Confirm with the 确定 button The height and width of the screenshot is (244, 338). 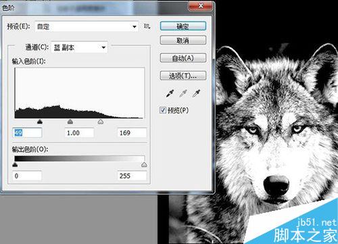pyautogui.click(x=183, y=26)
